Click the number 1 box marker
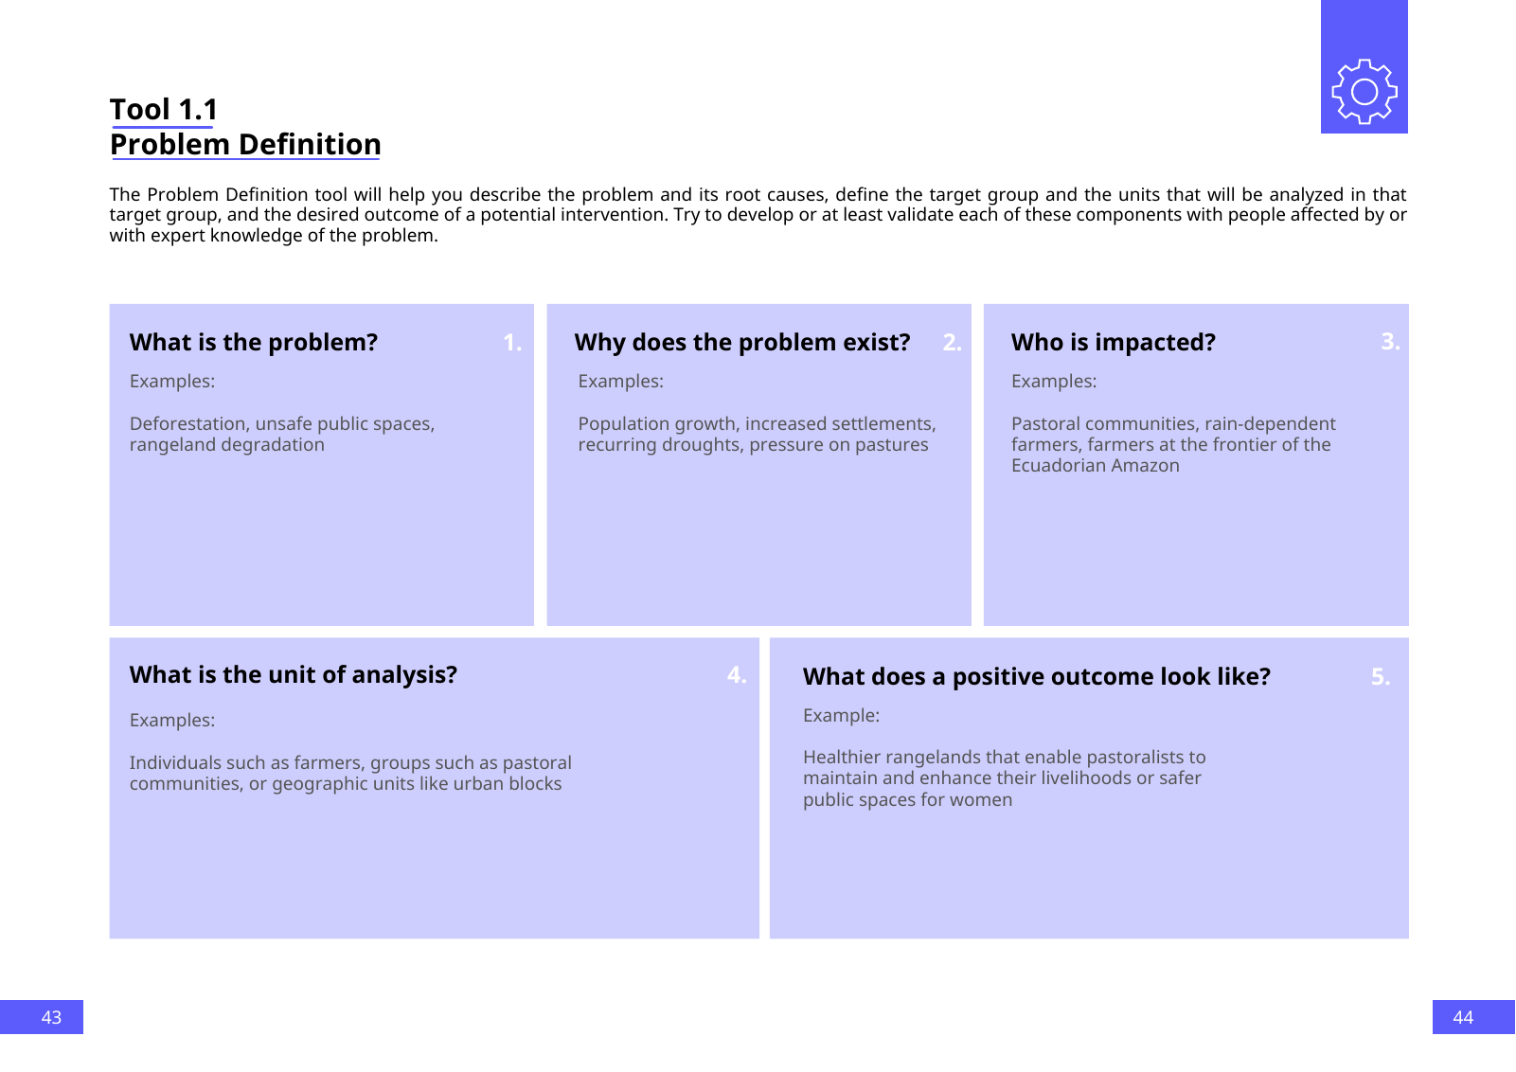Viewport: 1516px width, 1072px height. coord(512,343)
